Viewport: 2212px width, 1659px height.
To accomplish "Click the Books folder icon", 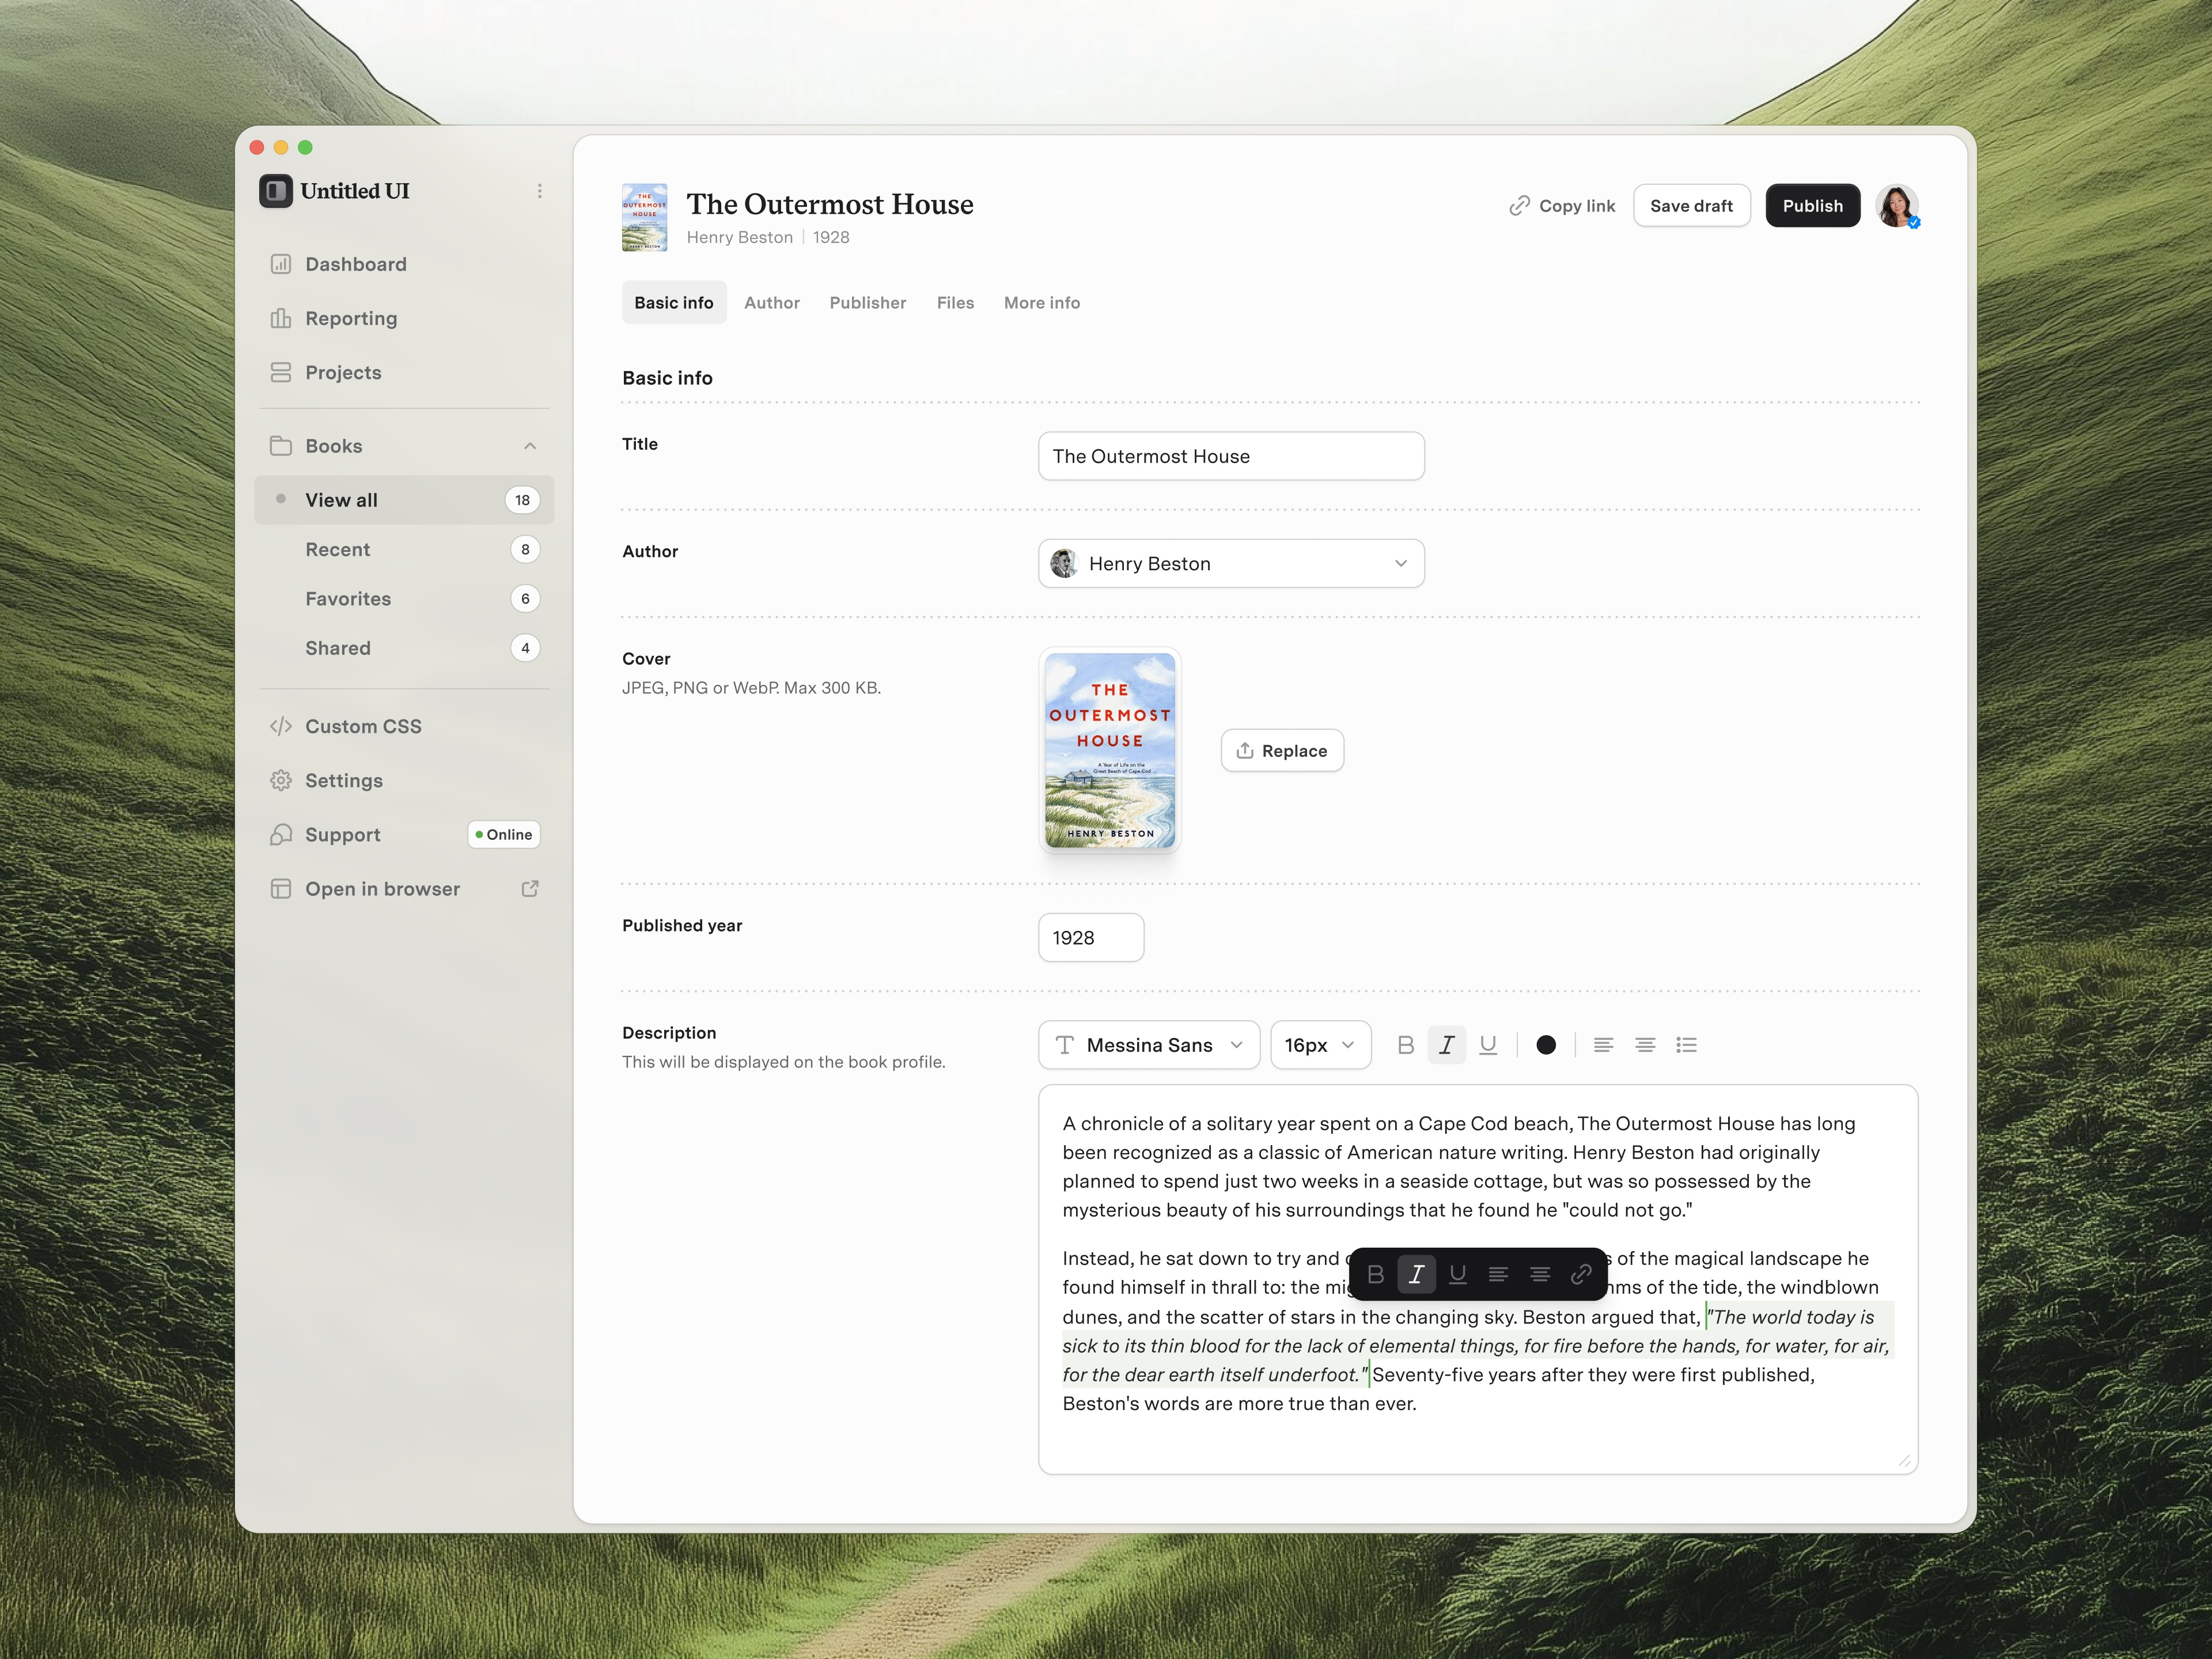I will (x=281, y=446).
